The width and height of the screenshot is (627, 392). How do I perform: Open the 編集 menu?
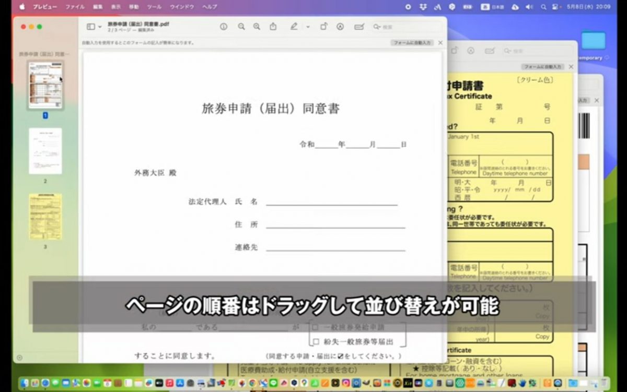(98, 7)
